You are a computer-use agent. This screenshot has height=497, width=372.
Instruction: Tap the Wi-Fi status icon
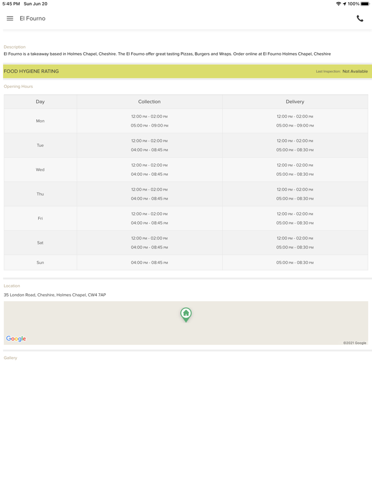tap(339, 4)
